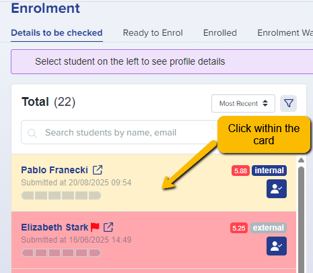
Task: Click the search magnifier icon
Action: coord(32,133)
